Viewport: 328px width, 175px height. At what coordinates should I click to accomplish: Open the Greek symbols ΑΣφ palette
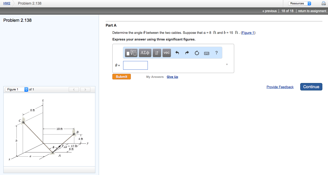pos(145,53)
